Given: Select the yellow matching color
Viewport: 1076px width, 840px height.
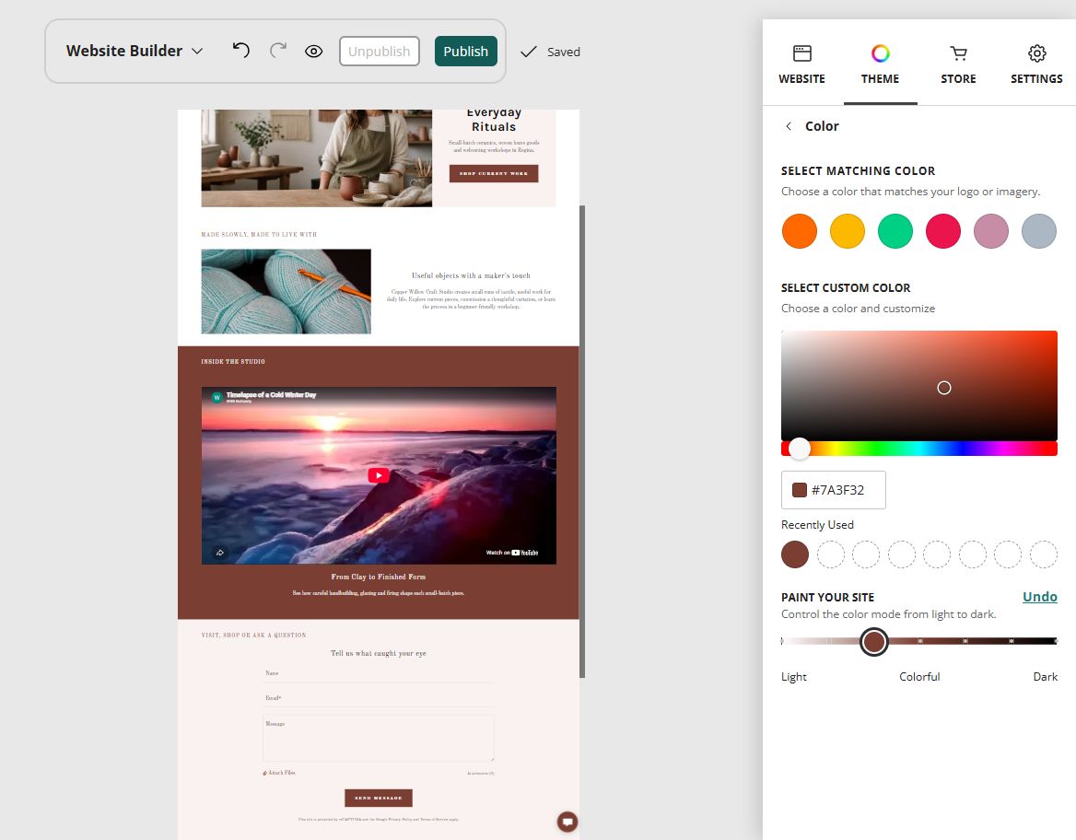Looking at the screenshot, I should click(848, 230).
